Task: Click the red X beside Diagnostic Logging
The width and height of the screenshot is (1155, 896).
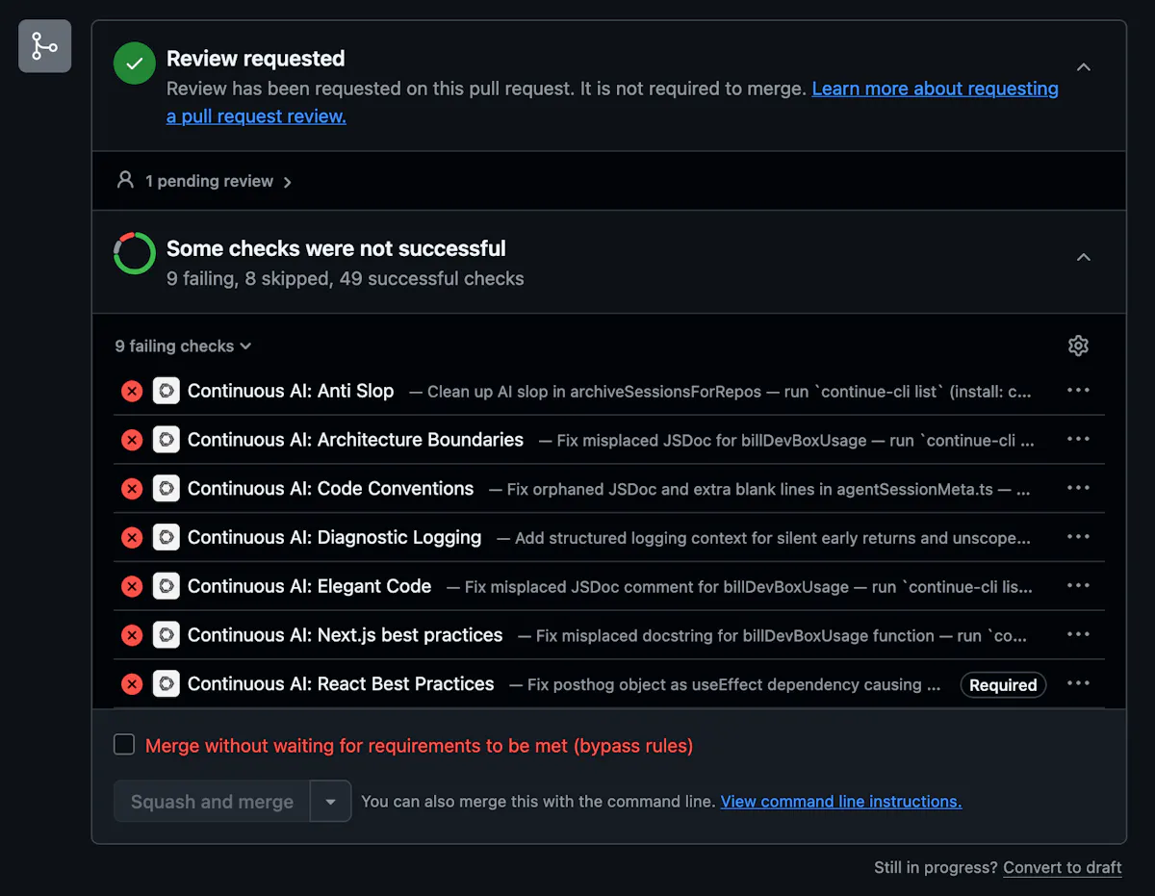Action: coord(132,537)
